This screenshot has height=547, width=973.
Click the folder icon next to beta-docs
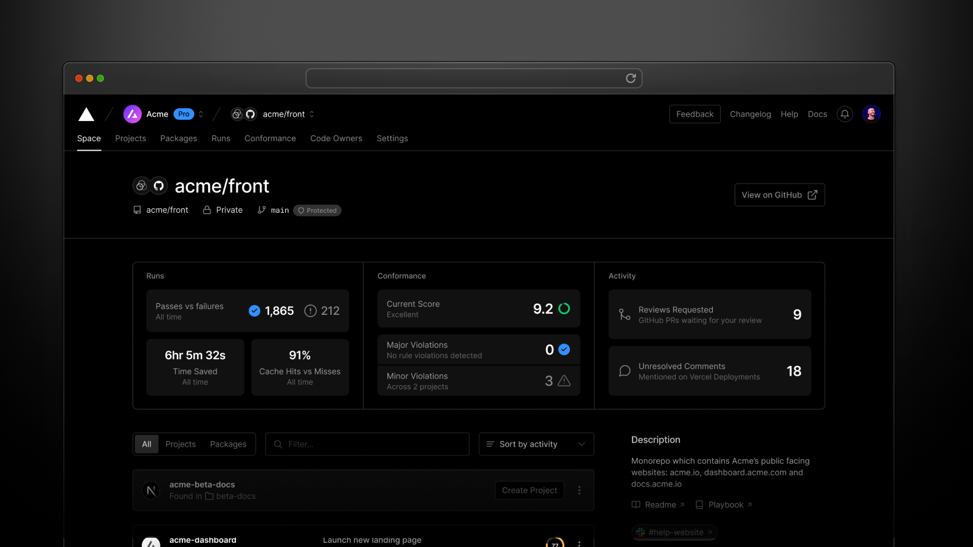tap(209, 497)
